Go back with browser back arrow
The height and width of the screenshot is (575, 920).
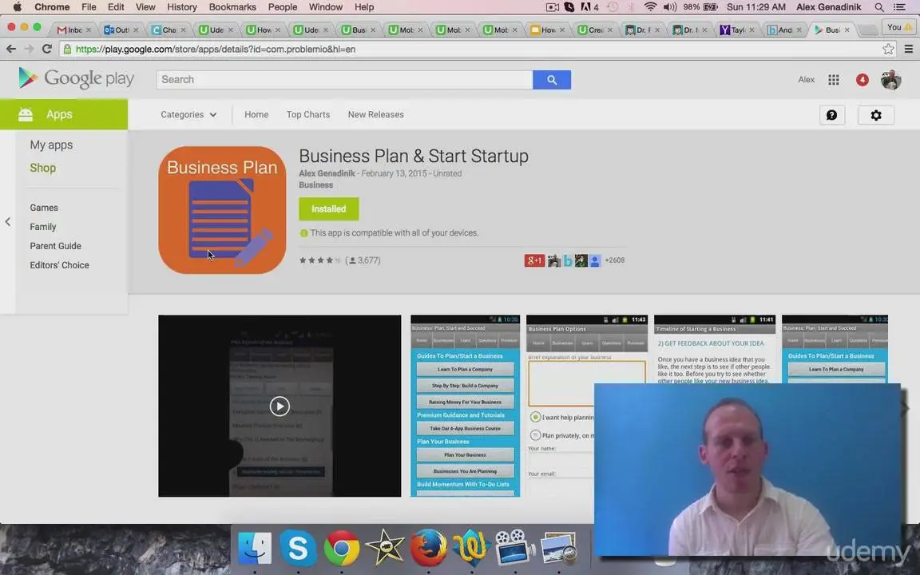10,50
